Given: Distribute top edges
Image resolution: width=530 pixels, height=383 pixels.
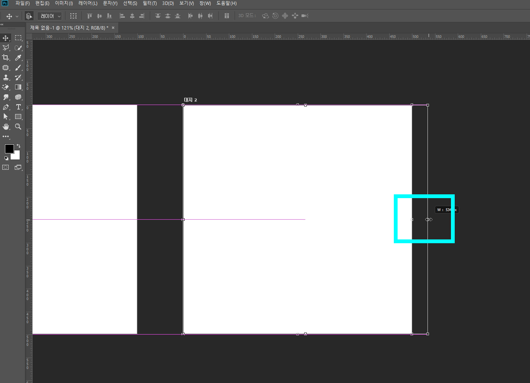Looking at the screenshot, I should pos(158,16).
